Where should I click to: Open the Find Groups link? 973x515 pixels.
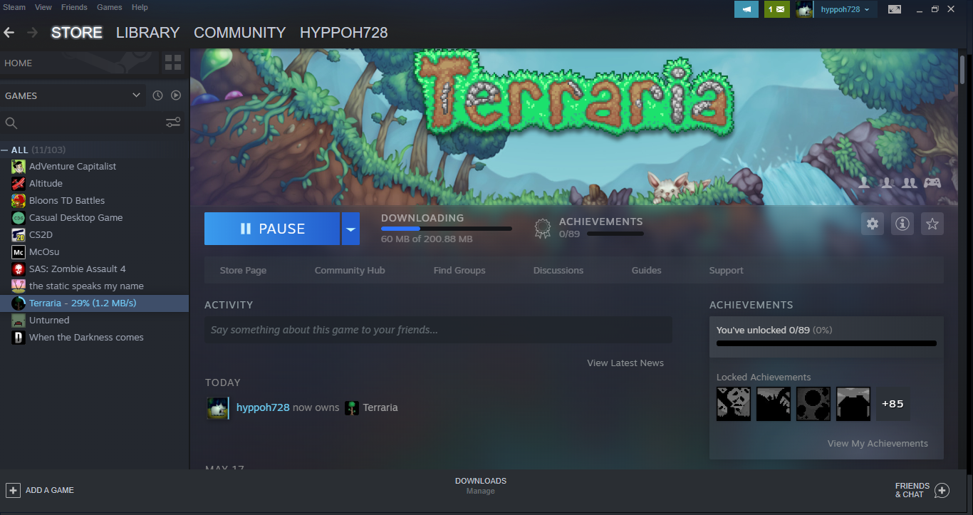[459, 271]
